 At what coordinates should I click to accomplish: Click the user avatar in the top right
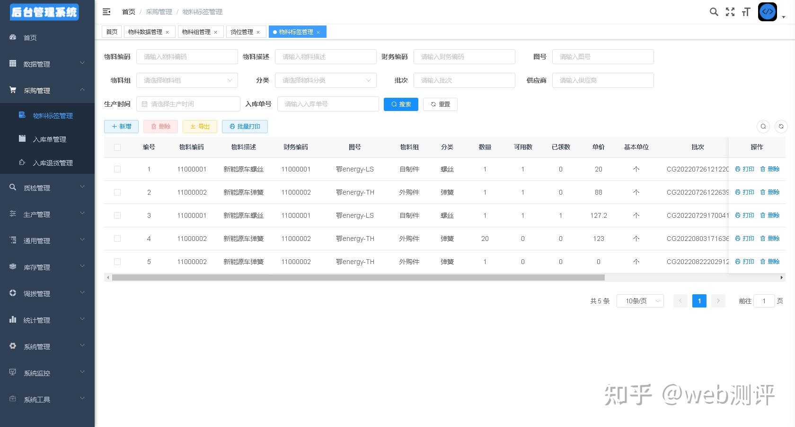tap(767, 12)
